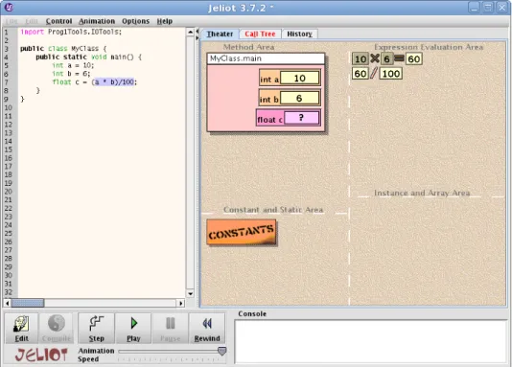
Task: Play the program animation
Action: [x=133, y=328]
